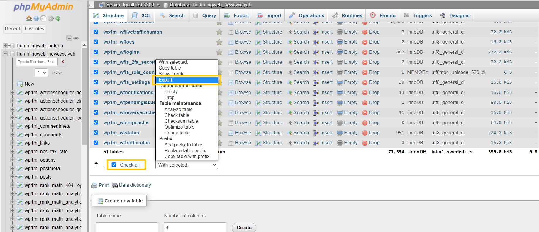
Task: Click Structure icon for wp1m_wftrafficrates row
Action: [258, 143]
